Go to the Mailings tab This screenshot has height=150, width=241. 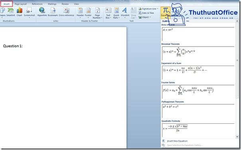pyautogui.click(x=52, y=4)
